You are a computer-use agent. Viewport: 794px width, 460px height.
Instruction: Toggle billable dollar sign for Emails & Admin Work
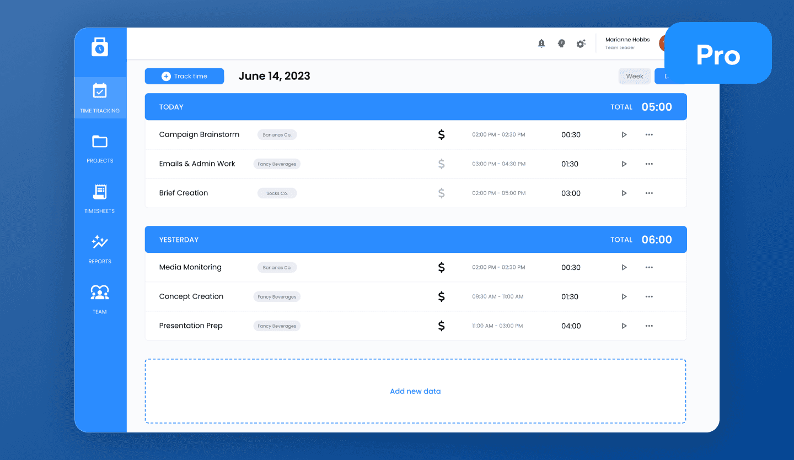(x=441, y=164)
